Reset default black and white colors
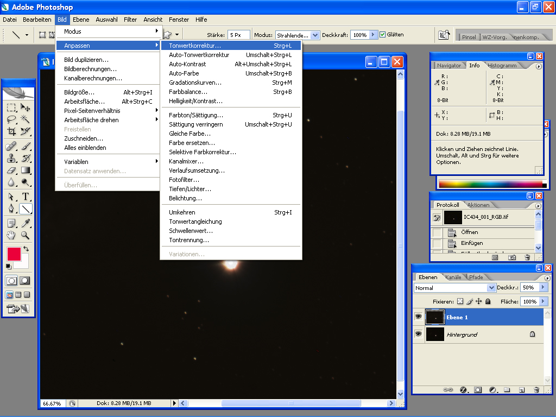Viewport: 556px width, 417px height. (9, 266)
